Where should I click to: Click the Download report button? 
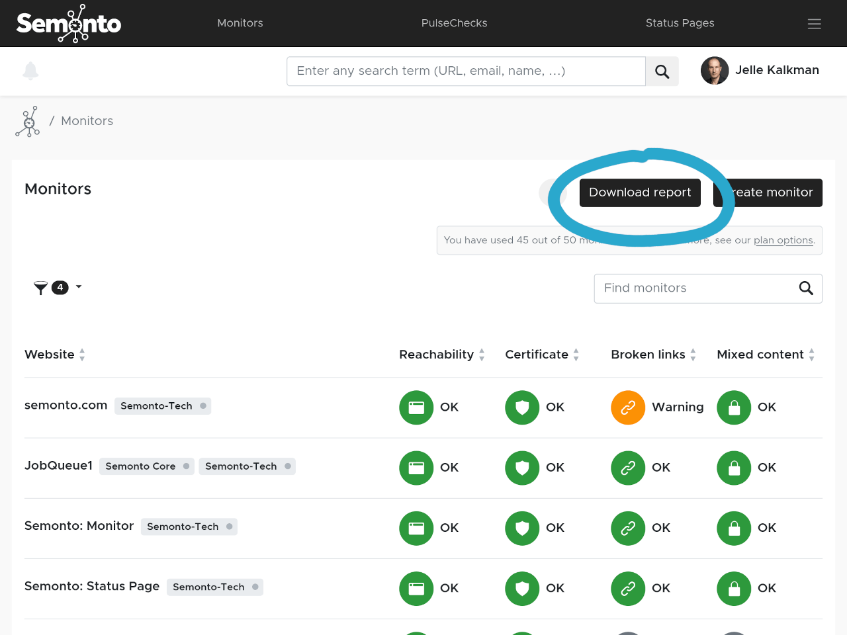tap(640, 192)
